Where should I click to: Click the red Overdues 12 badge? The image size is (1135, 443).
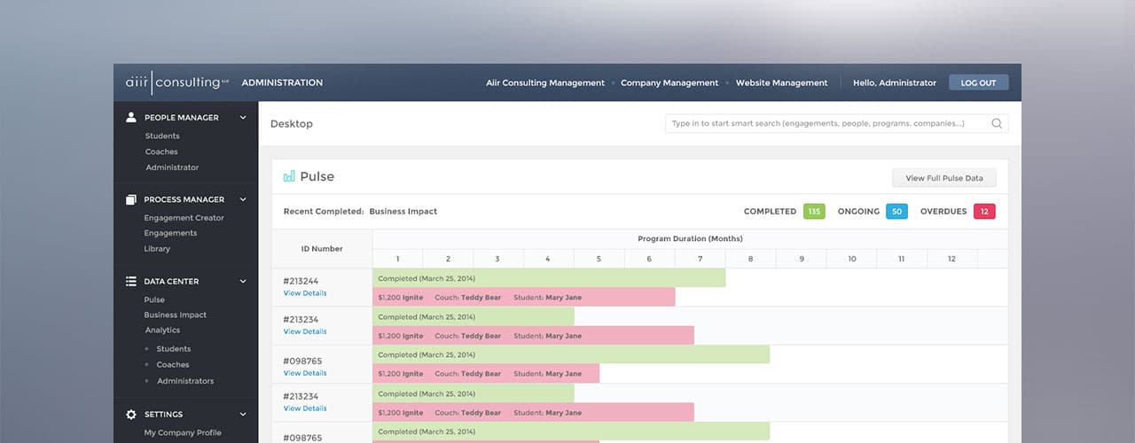(984, 212)
